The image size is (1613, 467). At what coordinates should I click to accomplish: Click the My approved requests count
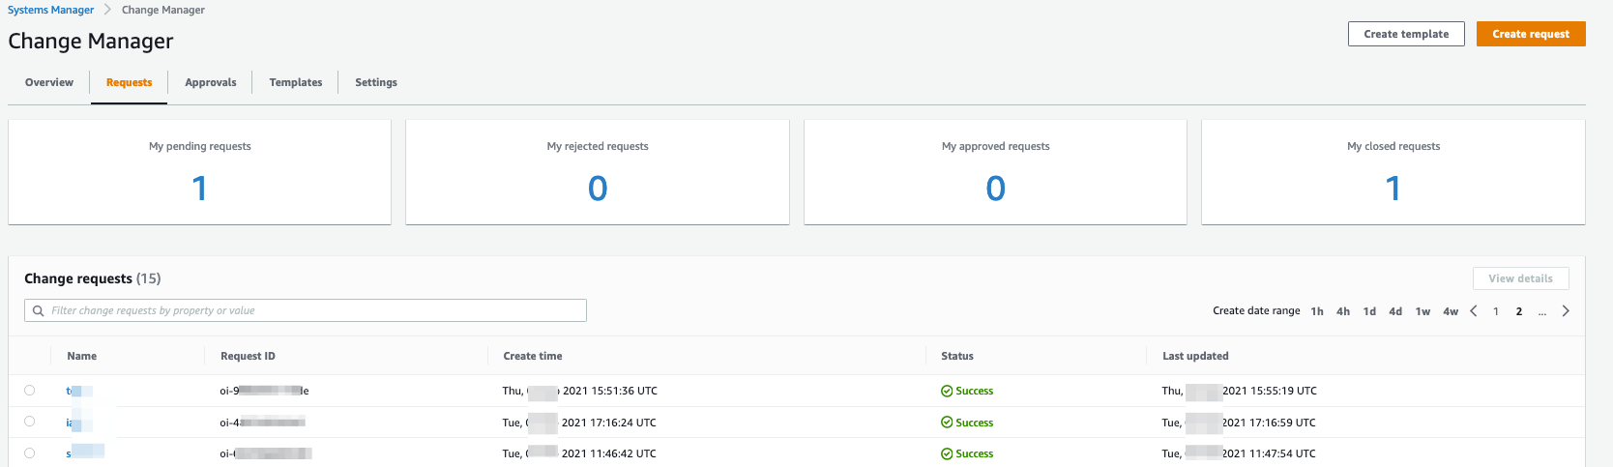point(995,188)
